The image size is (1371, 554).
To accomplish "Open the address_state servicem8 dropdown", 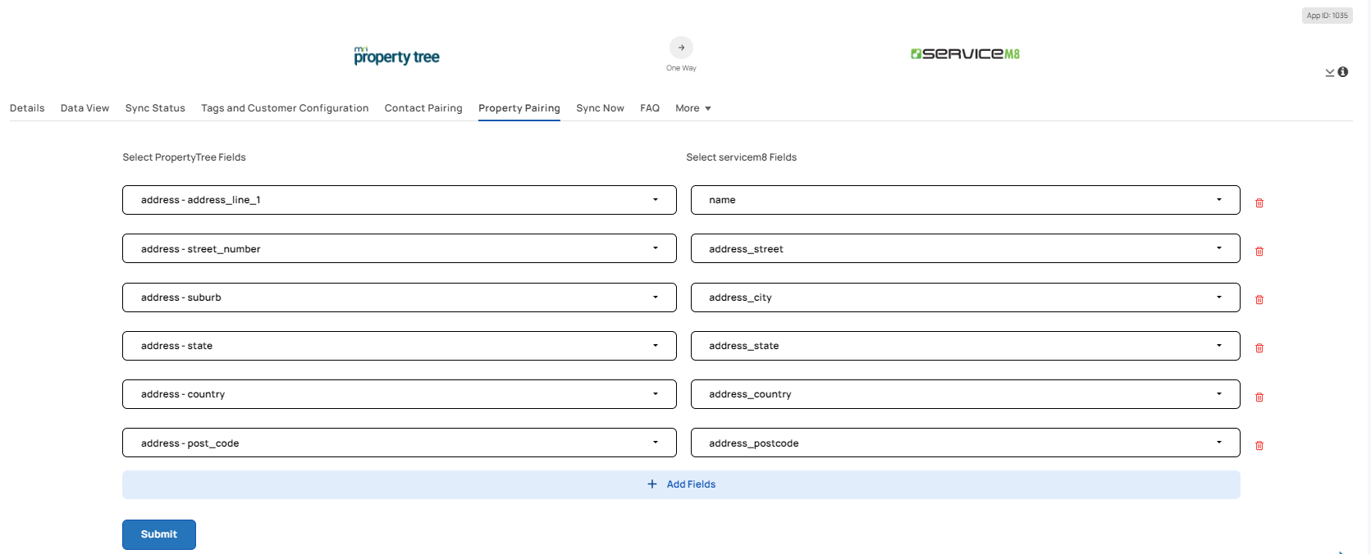I will 965,346.
